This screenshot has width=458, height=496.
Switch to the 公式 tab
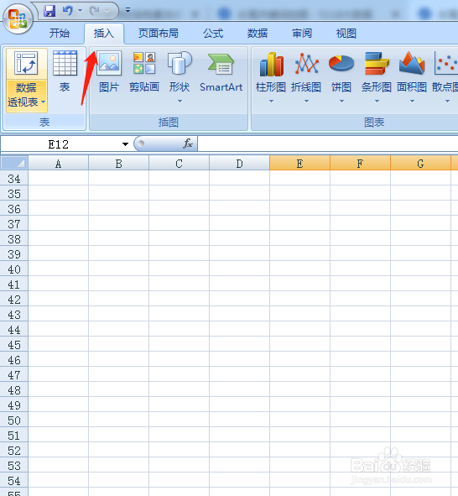click(213, 33)
